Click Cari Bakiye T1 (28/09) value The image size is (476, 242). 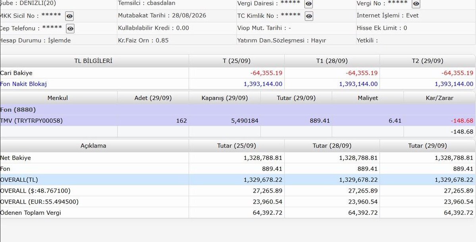[x=362, y=73]
